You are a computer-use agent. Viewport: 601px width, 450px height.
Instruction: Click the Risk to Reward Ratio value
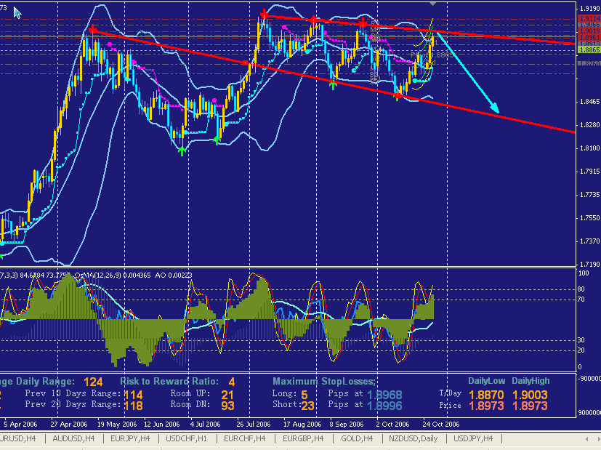coord(232,382)
